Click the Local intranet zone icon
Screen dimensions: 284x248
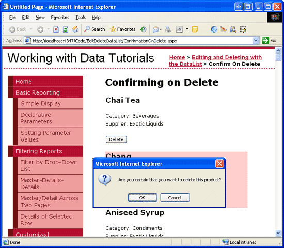point(226,242)
